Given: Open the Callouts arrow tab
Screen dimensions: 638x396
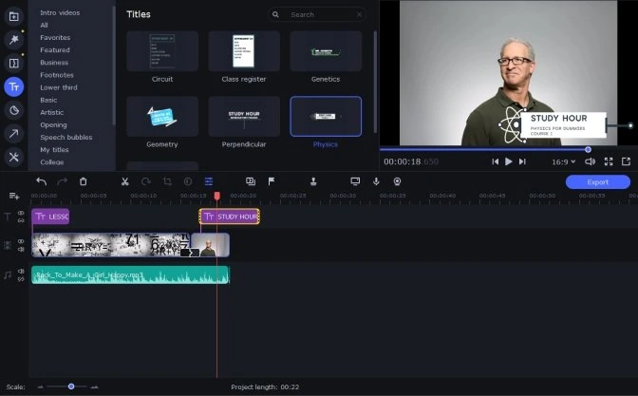Looking at the screenshot, I should click(x=14, y=134).
